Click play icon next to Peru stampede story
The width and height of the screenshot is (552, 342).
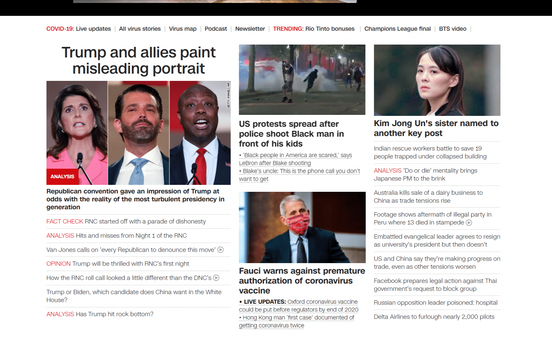(x=469, y=223)
